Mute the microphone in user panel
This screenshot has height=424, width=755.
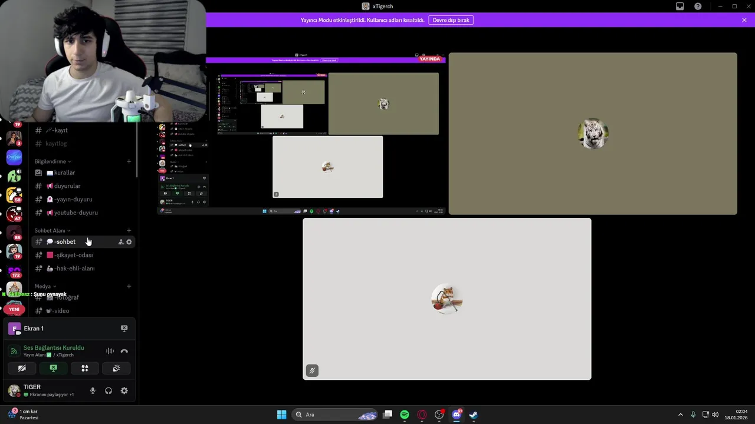93,391
